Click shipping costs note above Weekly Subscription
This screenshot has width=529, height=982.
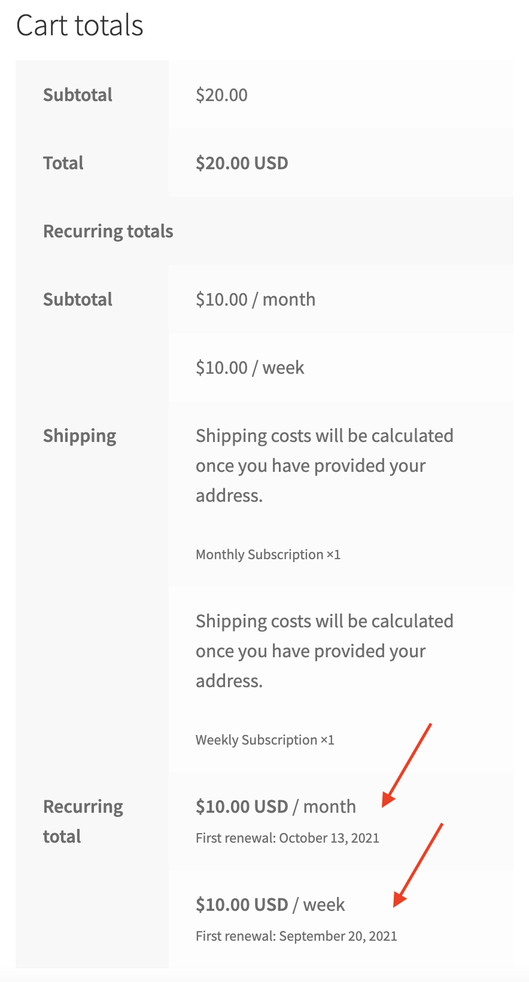(324, 651)
